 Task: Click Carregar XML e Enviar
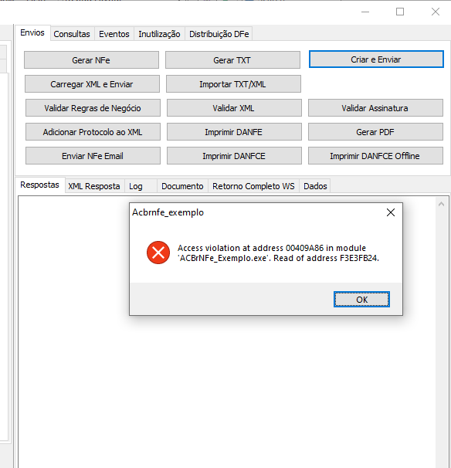coord(92,84)
